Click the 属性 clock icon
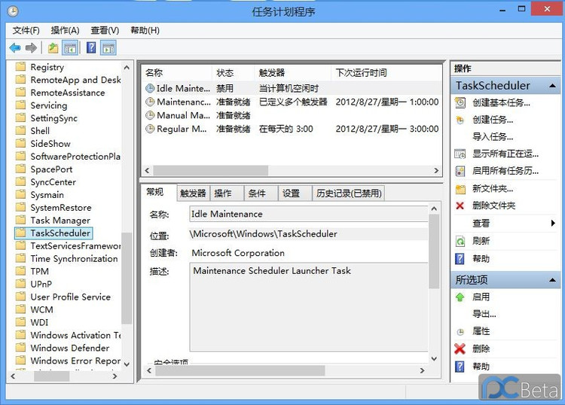The image size is (565, 405). point(460,331)
